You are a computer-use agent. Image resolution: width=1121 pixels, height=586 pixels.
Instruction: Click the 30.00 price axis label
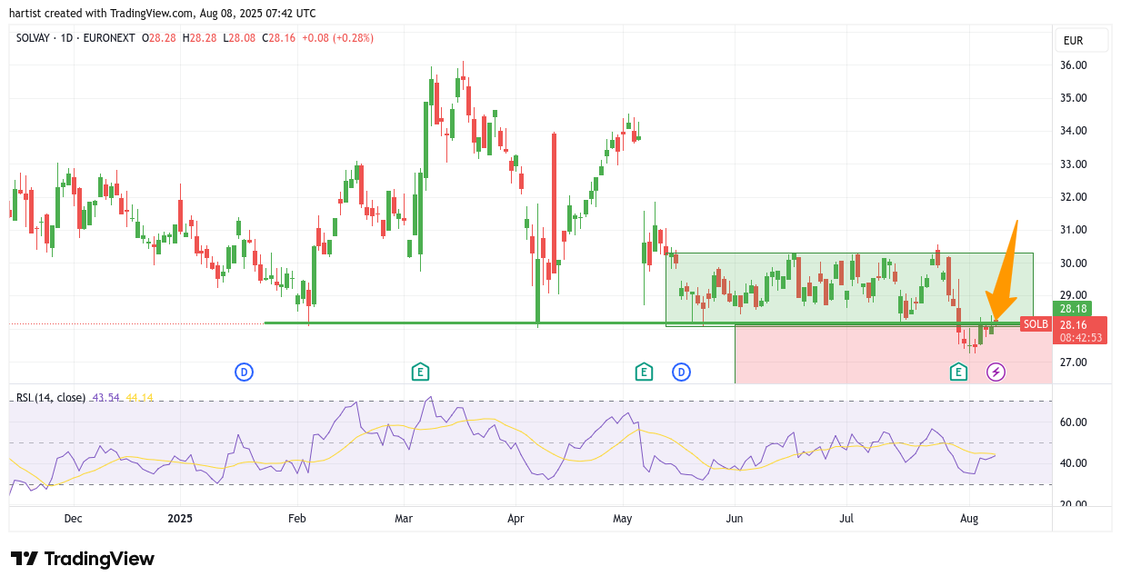pyautogui.click(x=1074, y=263)
